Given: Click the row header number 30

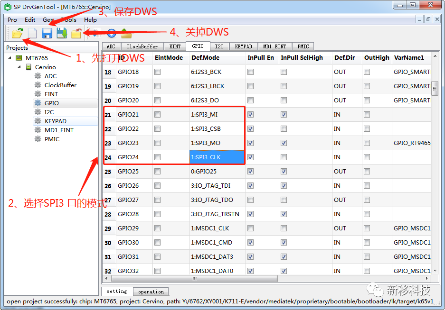Looking at the screenshot, I should (108, 243).
